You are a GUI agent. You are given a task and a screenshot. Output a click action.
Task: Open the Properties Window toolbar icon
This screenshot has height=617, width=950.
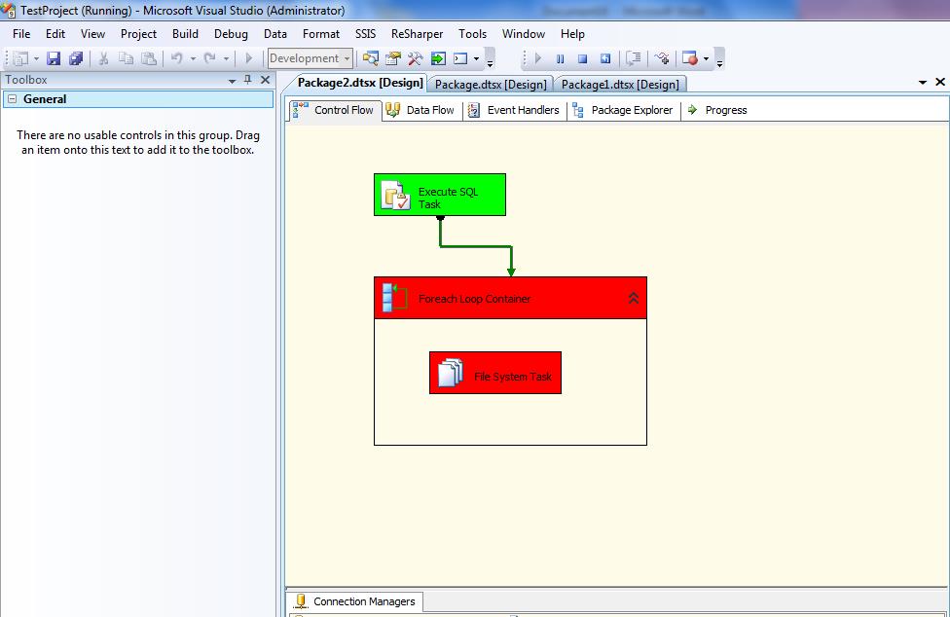pos(393,58)
